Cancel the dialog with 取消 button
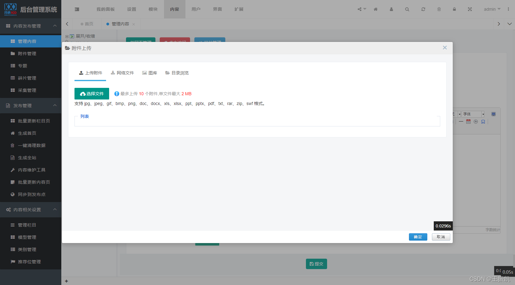The height and width of the screenshot is (285, 515). pos(441,237)
